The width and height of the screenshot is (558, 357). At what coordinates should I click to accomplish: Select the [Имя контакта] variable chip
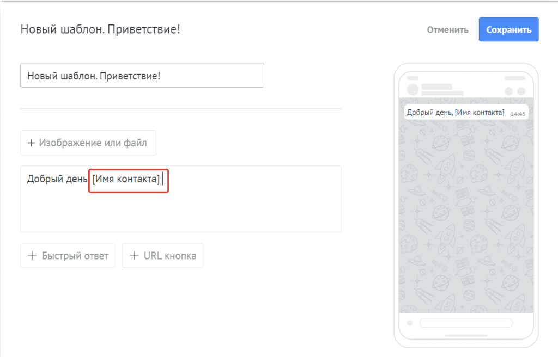click(128, 181)
